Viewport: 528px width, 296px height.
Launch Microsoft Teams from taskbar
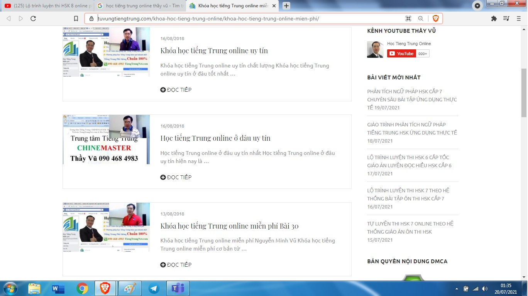pos(178,288)
